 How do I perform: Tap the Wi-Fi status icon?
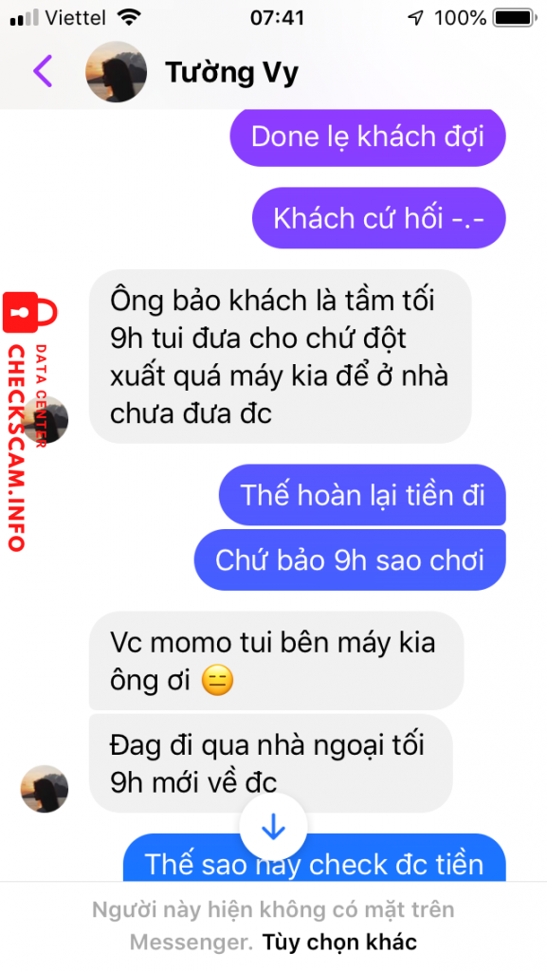click(128, 18)
